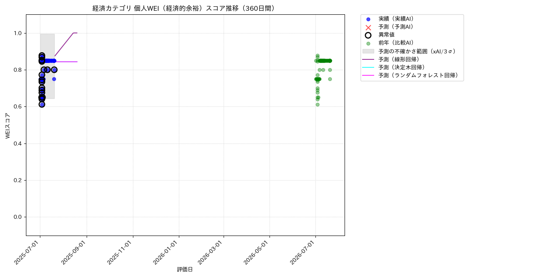
Task: Click the purple line sample in the legend
Action: point(368,59)
